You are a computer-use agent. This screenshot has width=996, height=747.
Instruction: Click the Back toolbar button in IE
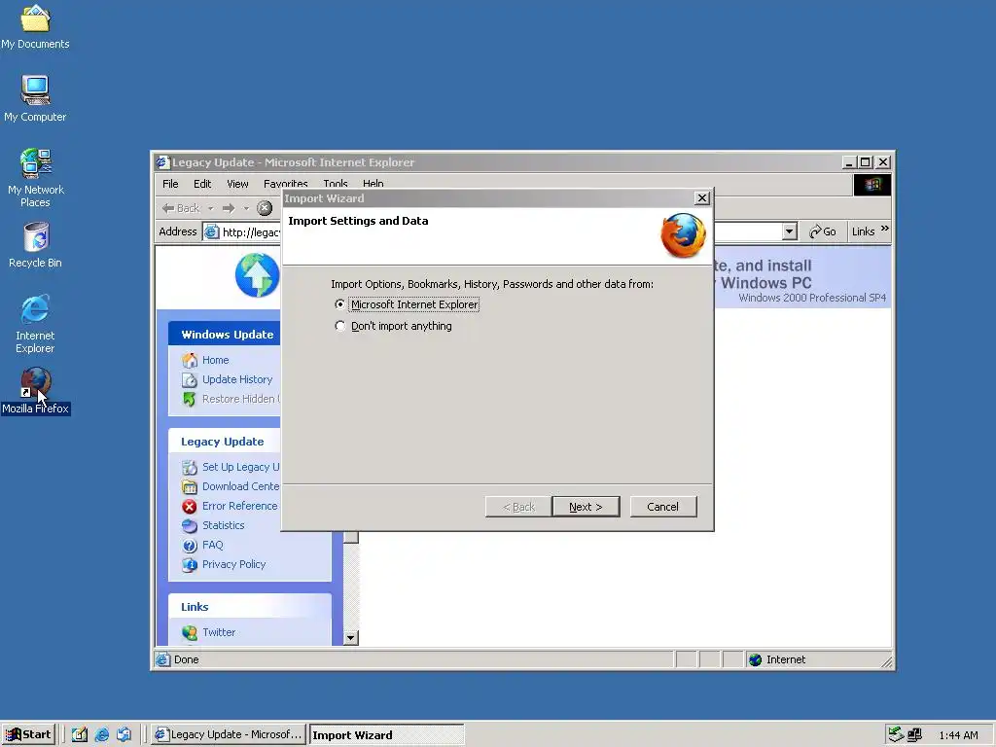tap(181, 208)
